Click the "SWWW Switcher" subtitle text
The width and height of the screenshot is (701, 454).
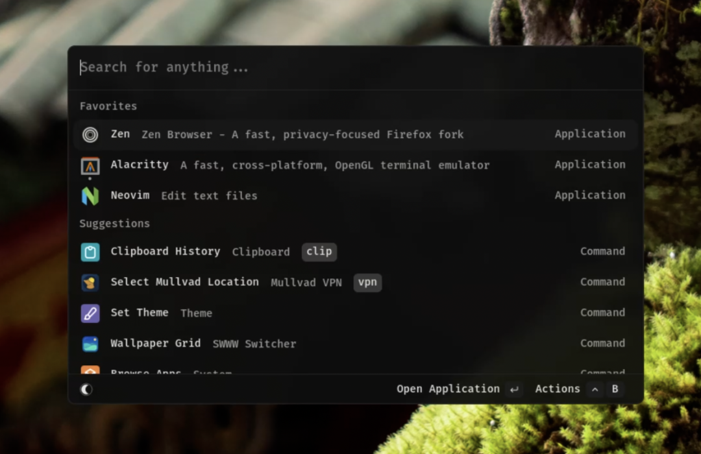[254, 344]
